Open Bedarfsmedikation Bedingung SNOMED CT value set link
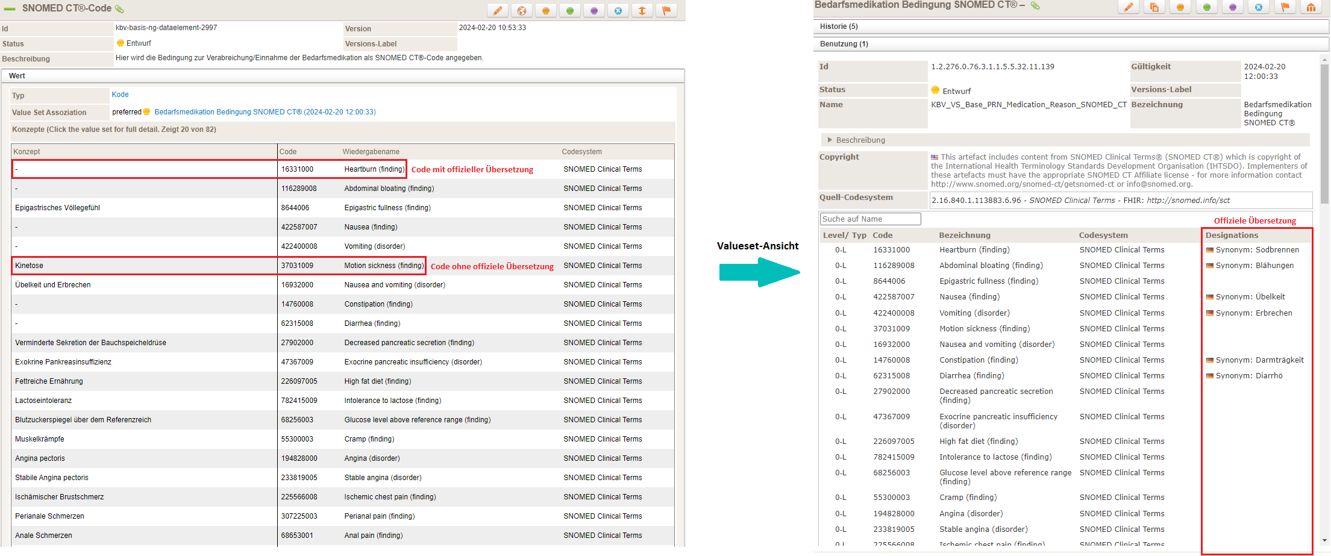The height and width of the screenshot is (556, 1331). coord(265,112)
